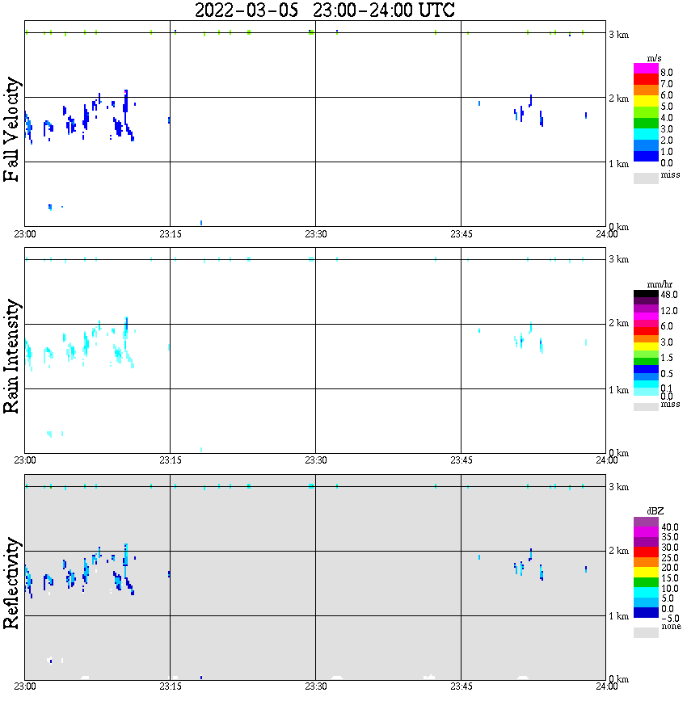Click the 8.0 value in the m/s legend

tap(667, 73)
